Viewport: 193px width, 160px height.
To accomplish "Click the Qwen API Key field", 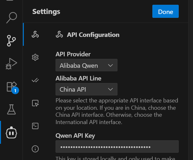I will [x=117, y=147].
